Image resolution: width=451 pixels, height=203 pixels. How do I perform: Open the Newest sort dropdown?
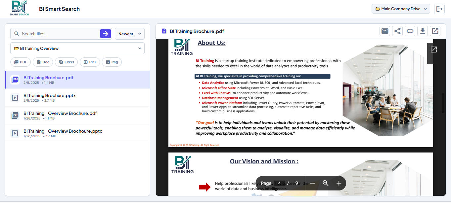pos(129,34)
